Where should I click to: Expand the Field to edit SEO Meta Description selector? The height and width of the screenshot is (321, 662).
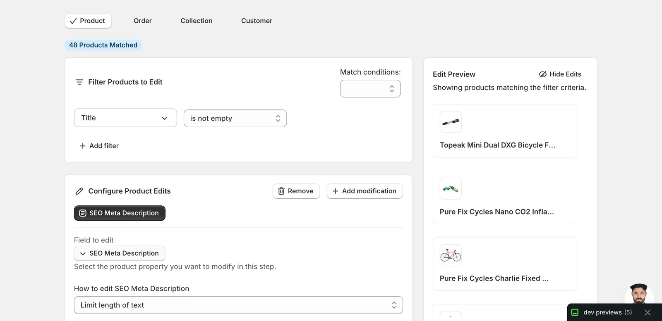click(x=120, y=253)
